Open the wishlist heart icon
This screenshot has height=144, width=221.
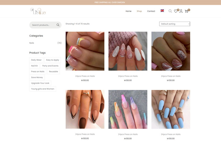tap(176, 11)
